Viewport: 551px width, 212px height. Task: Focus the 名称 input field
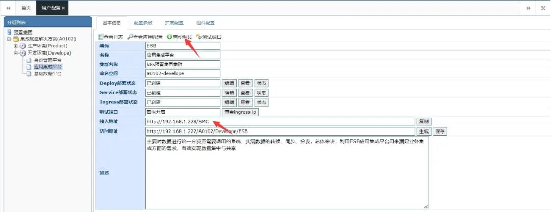coord(183,55)
